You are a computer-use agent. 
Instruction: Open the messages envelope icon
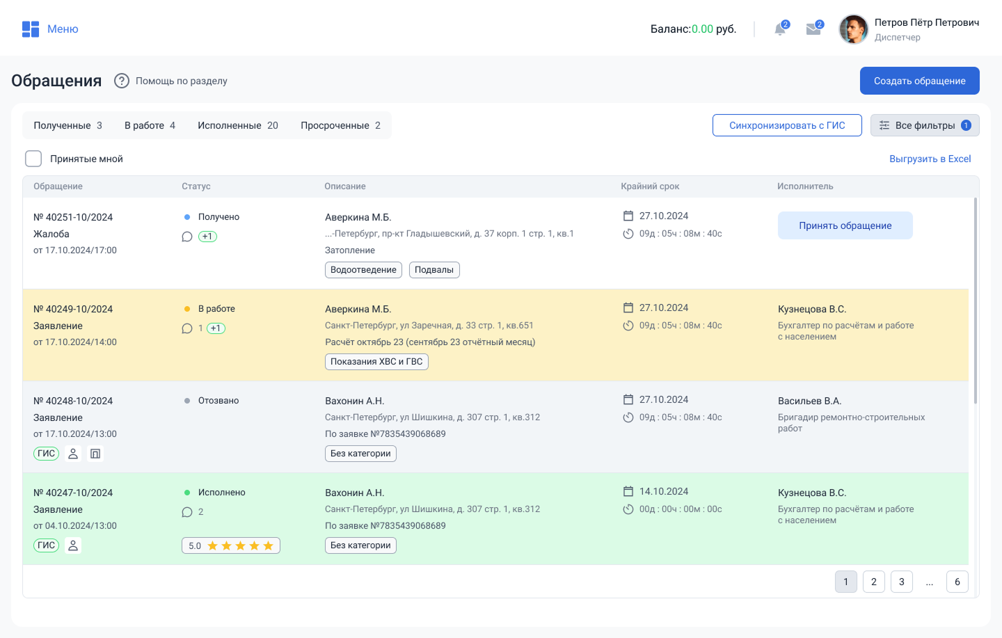click(x=813, y=29)
